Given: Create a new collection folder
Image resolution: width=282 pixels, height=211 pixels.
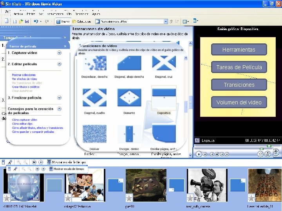Looking at the screenshot, I should click(177, 21).
